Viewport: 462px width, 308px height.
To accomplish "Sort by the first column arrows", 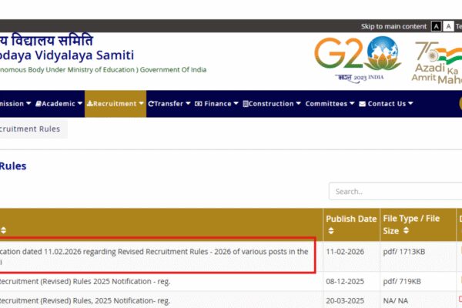I will tap(3, 230).
